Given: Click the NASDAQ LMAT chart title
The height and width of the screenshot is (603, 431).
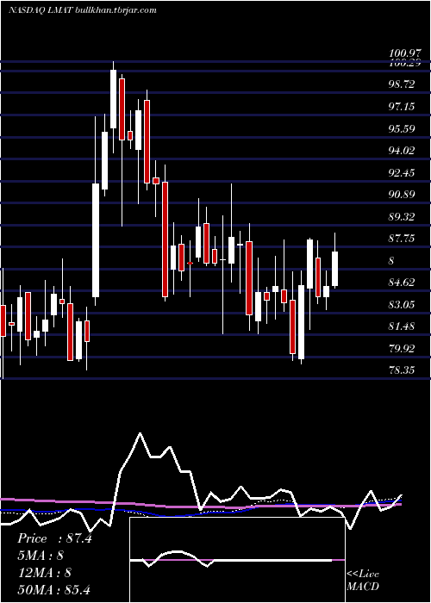Looking at the screenshot, I should tap(83, 10).
